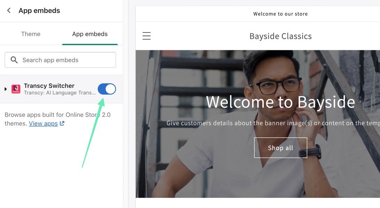Switch to the Theme tab
380x208 pixels.
[31, 34]
